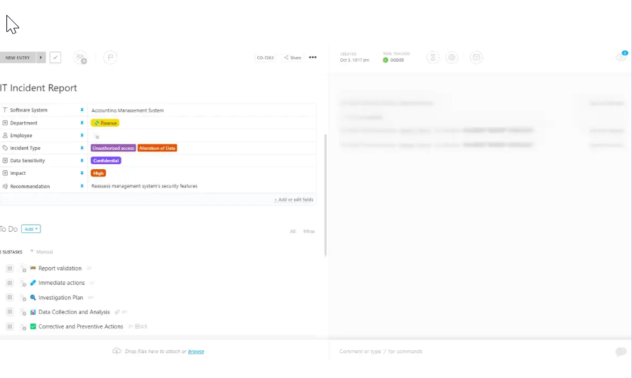Open the time estimate hourglass icon

(433, 58)
